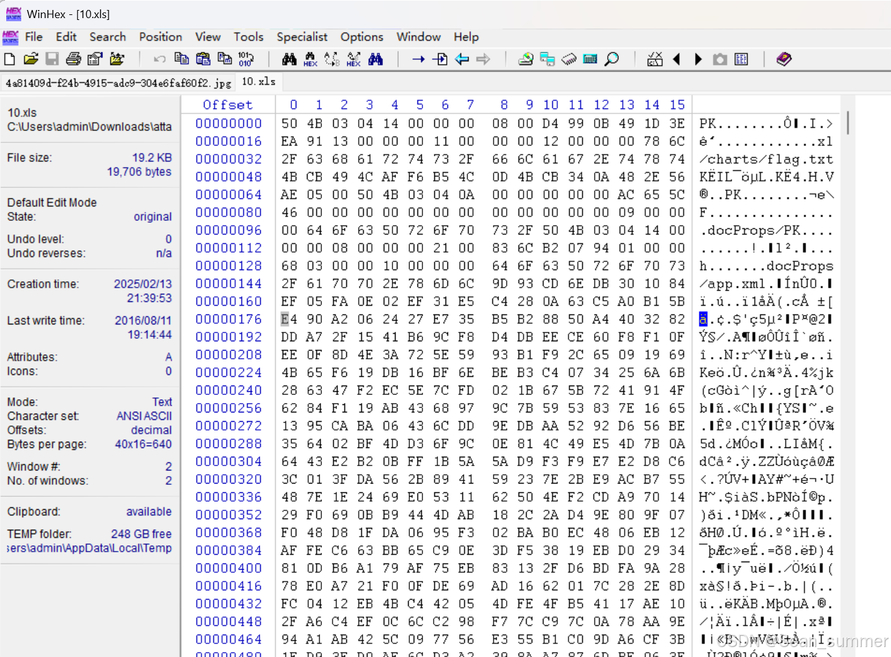This screenshot has height=657, width=891.
Task: Switch to the 4a81409d .jpg file tab
Action: [119, 82]
